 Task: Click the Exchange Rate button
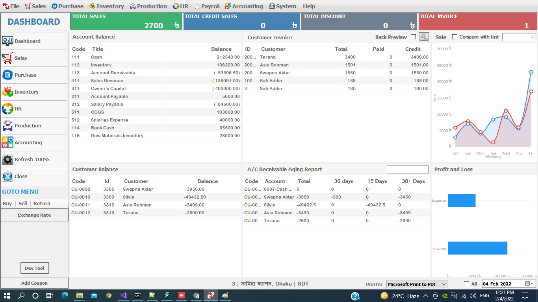coord(34,215)
